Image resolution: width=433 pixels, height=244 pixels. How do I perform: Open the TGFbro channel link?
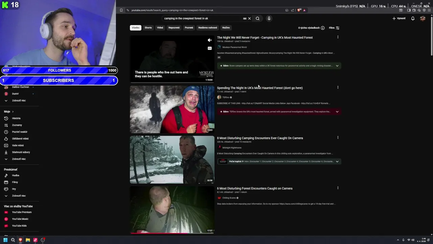click(226, 97)
